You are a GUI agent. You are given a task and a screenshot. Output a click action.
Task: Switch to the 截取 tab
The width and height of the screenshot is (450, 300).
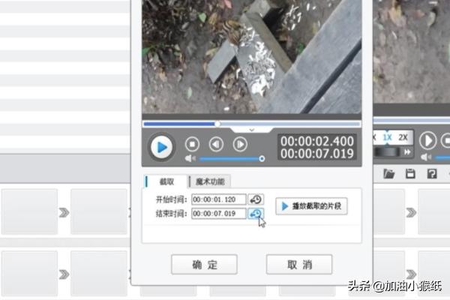166,181
